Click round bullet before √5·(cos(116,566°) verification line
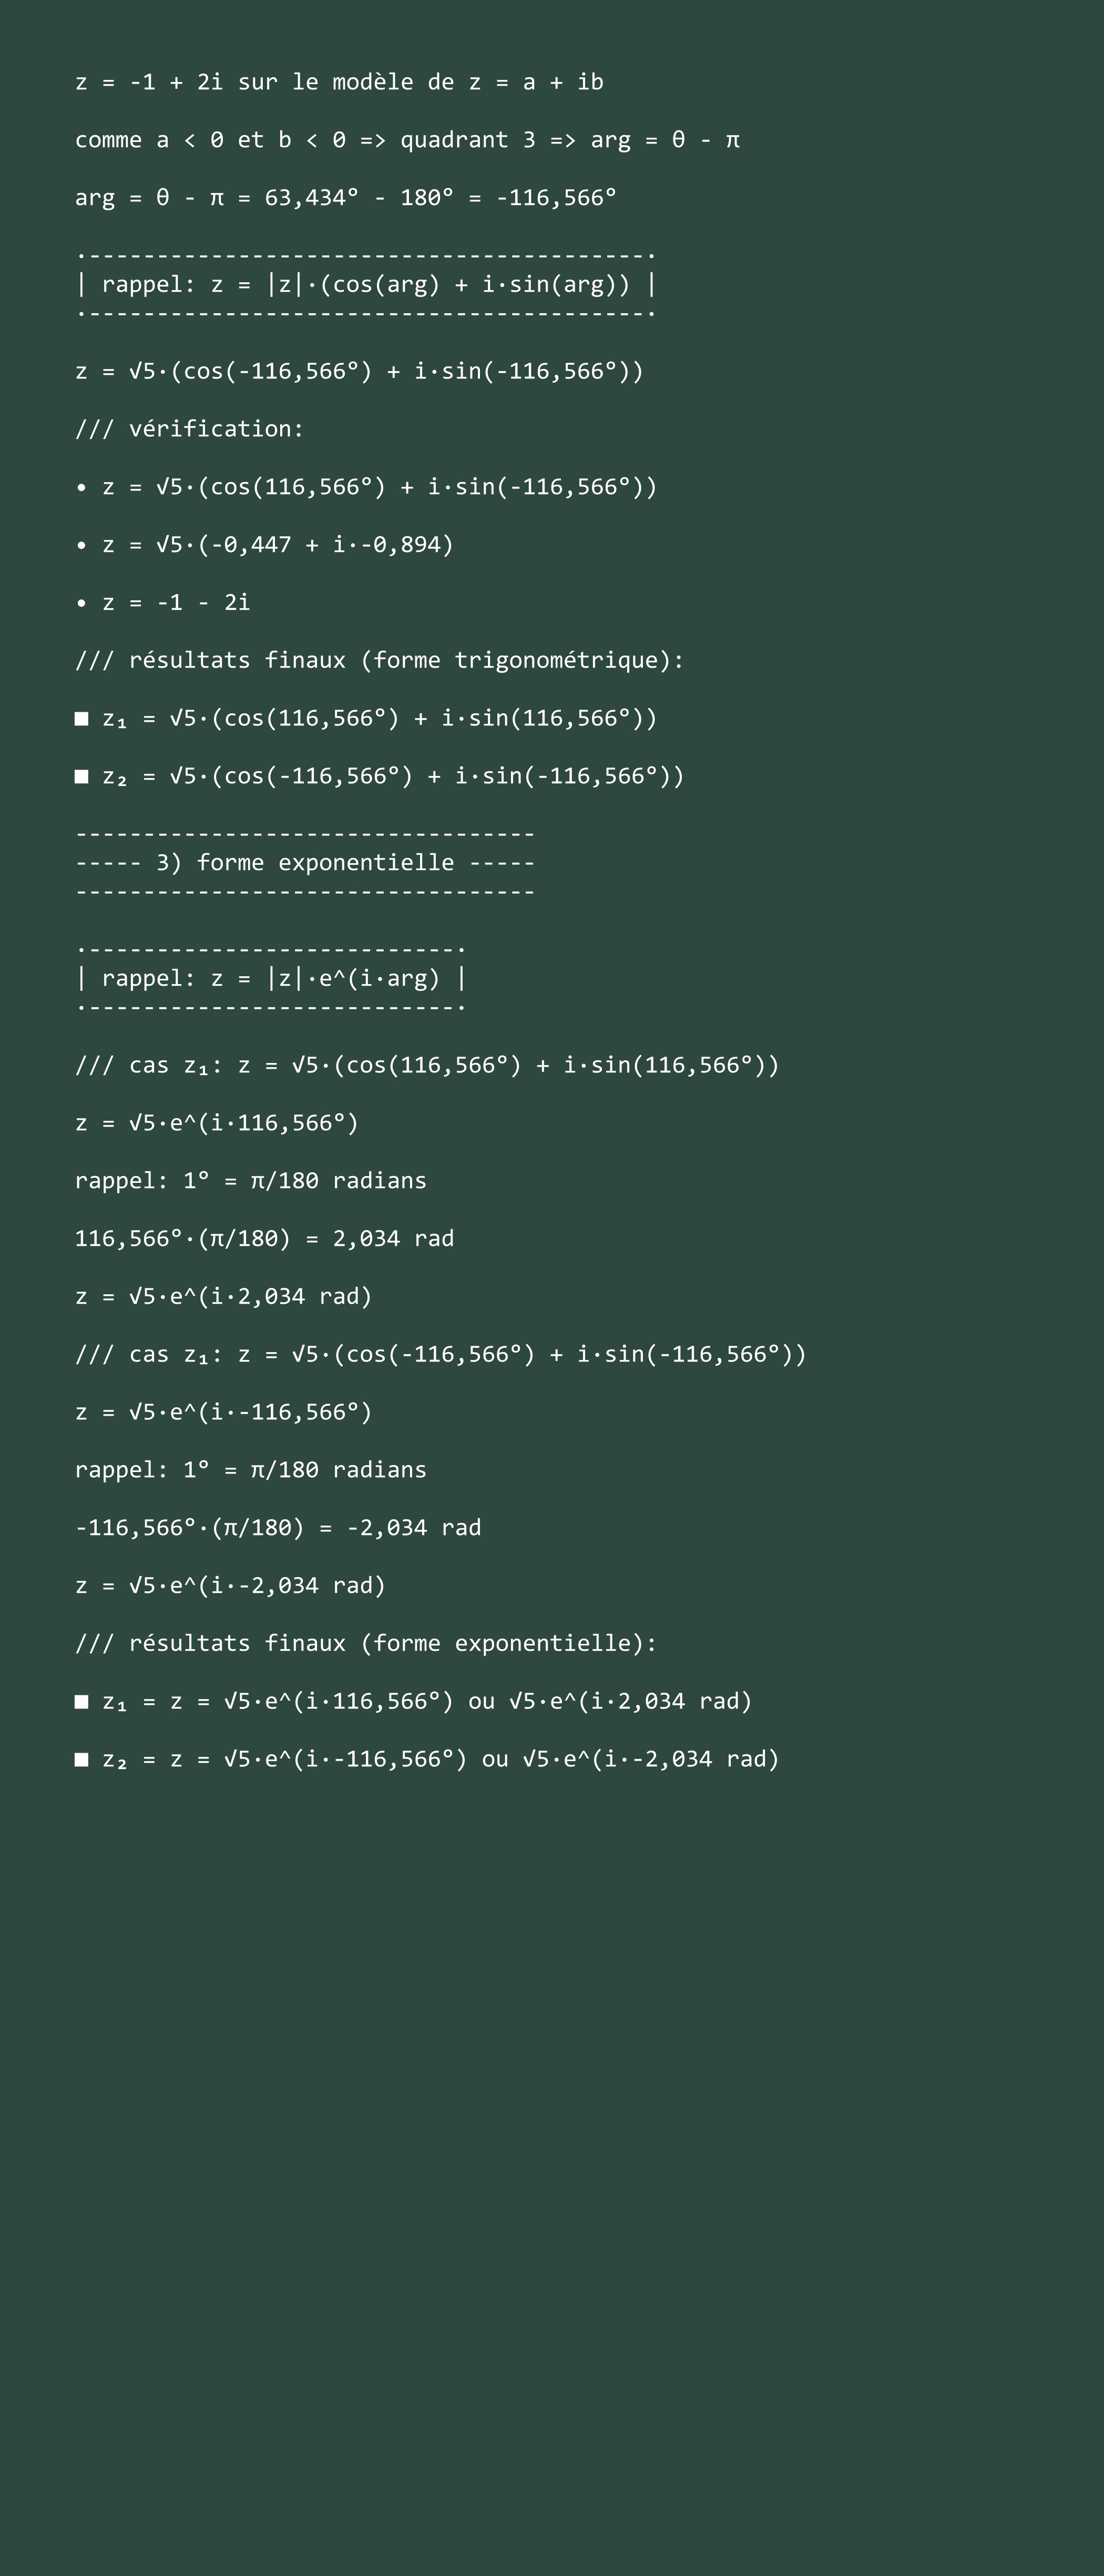Viewport: 1104px width, 2576px height. pos(82,487)
